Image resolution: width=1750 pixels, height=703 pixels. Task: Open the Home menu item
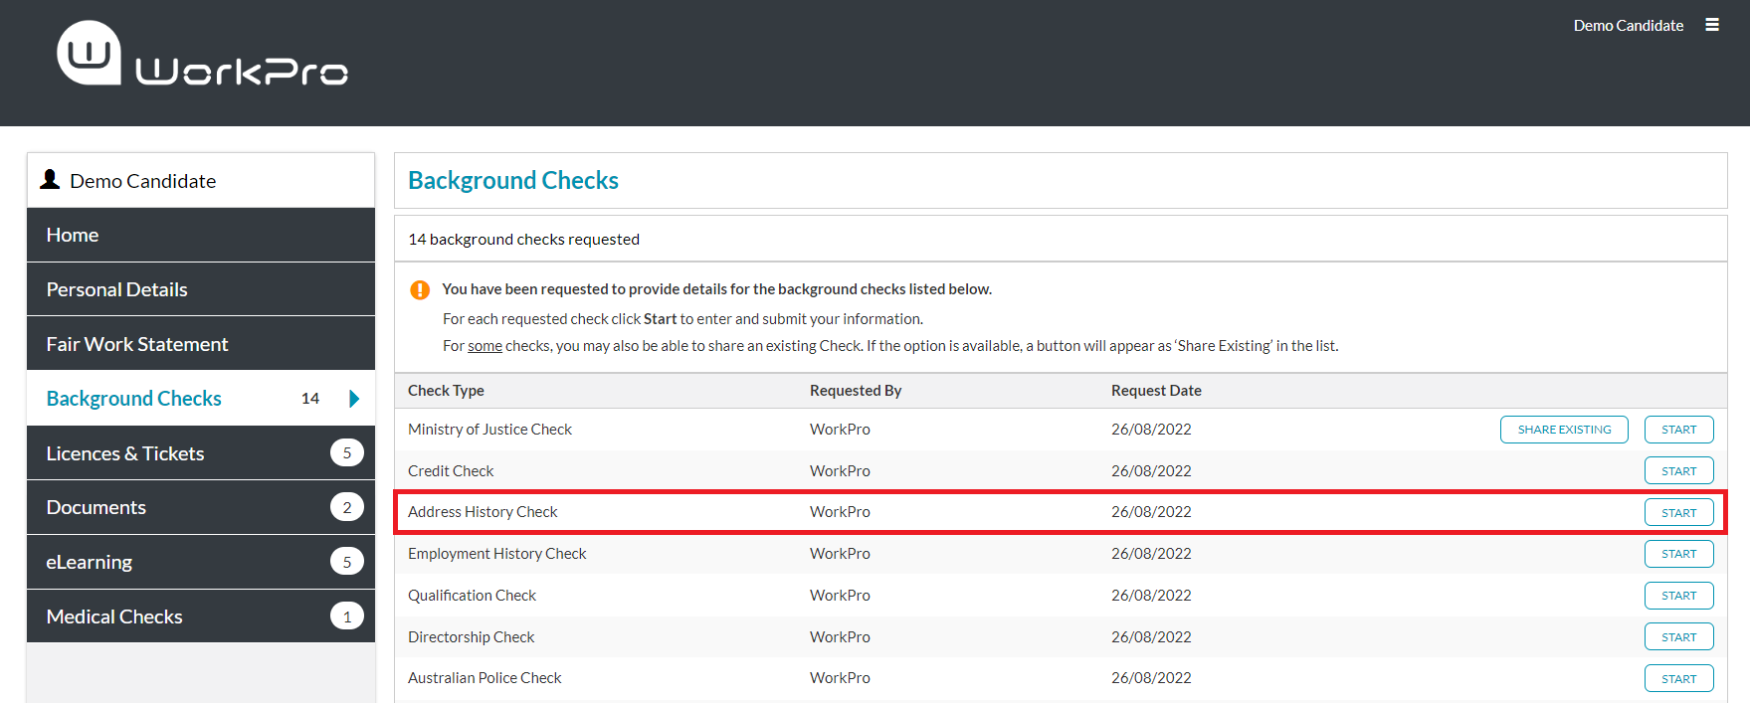coord(201,235)
